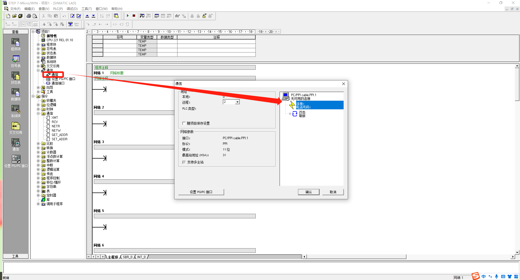Click the insert coil toolbar icon
Screen dimensions: 520x280
121,24
